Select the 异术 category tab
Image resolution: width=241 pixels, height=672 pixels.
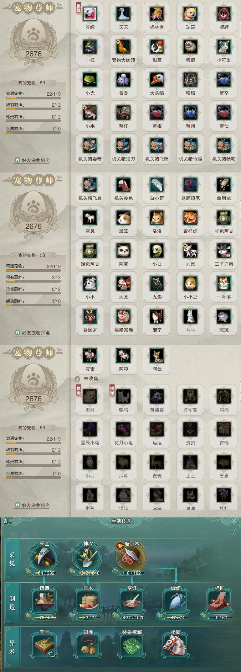pyautogui.click(x=12, y=648)
